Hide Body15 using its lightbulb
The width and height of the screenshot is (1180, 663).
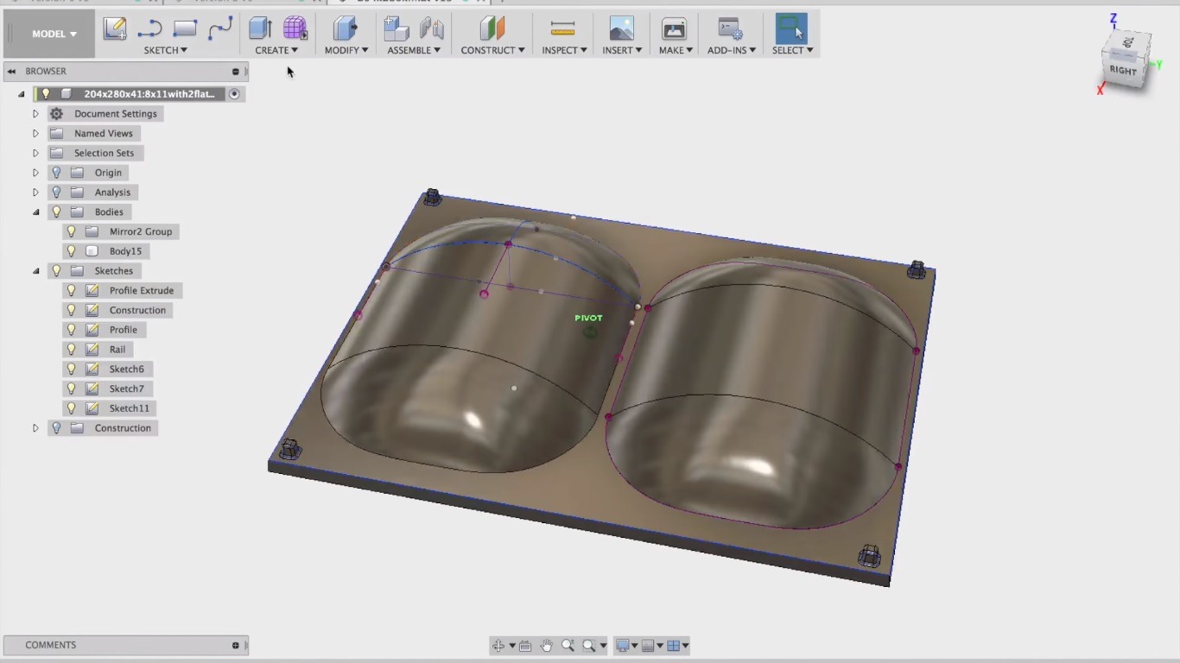pos(72,251)
